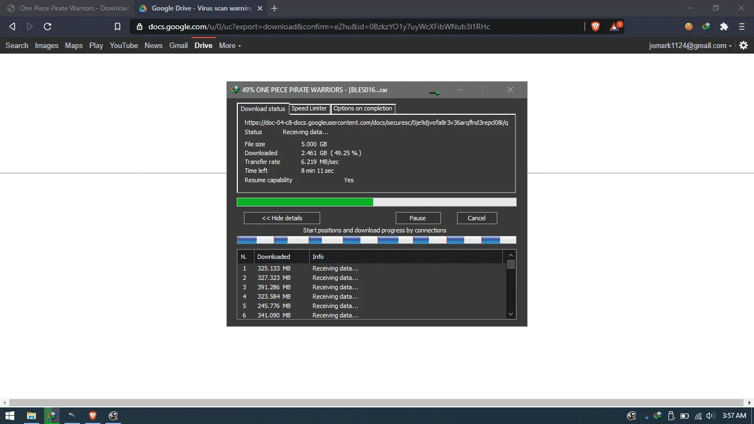This screenshot has height=424, width=754.
Task: Minimize the IDM download dialog
Action: (460, 89)
